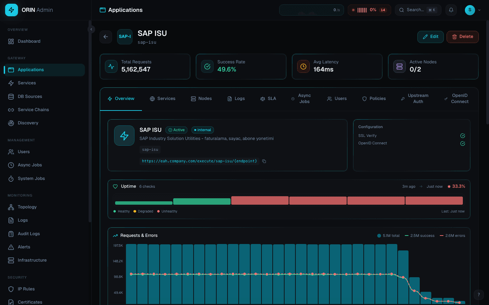This screenshot has height=305, width=489.
Task: Collapse the sidebar with chevron handle
Action: point(91,29)
